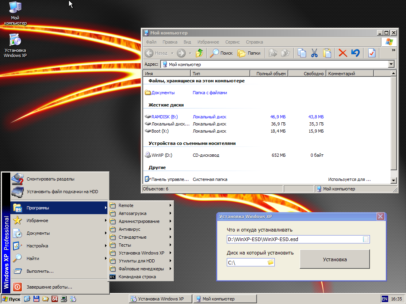Click the Back arrow in Мой компьютер toolbar
The height and width of the screenshot is (304, 406).
point(149,53)
